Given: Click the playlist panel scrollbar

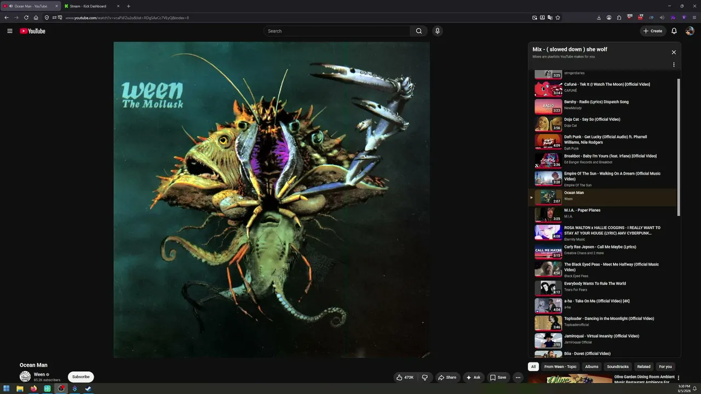Looking at the screenshot, I should 679,147.
